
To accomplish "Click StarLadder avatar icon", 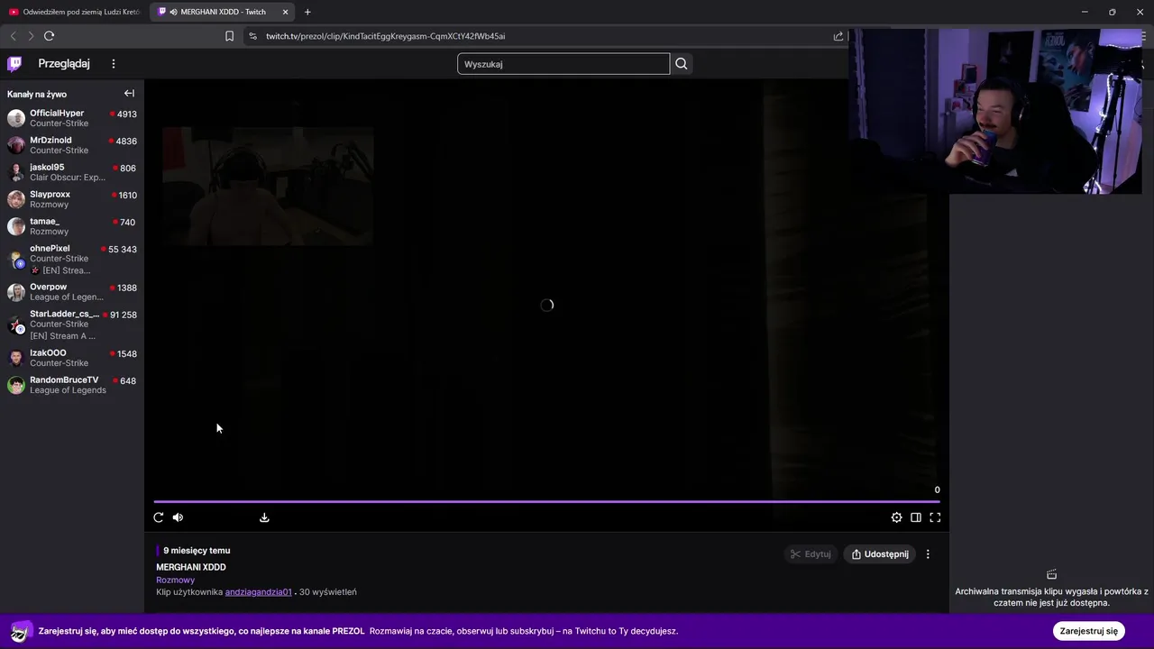I will [x=16, y=325].
